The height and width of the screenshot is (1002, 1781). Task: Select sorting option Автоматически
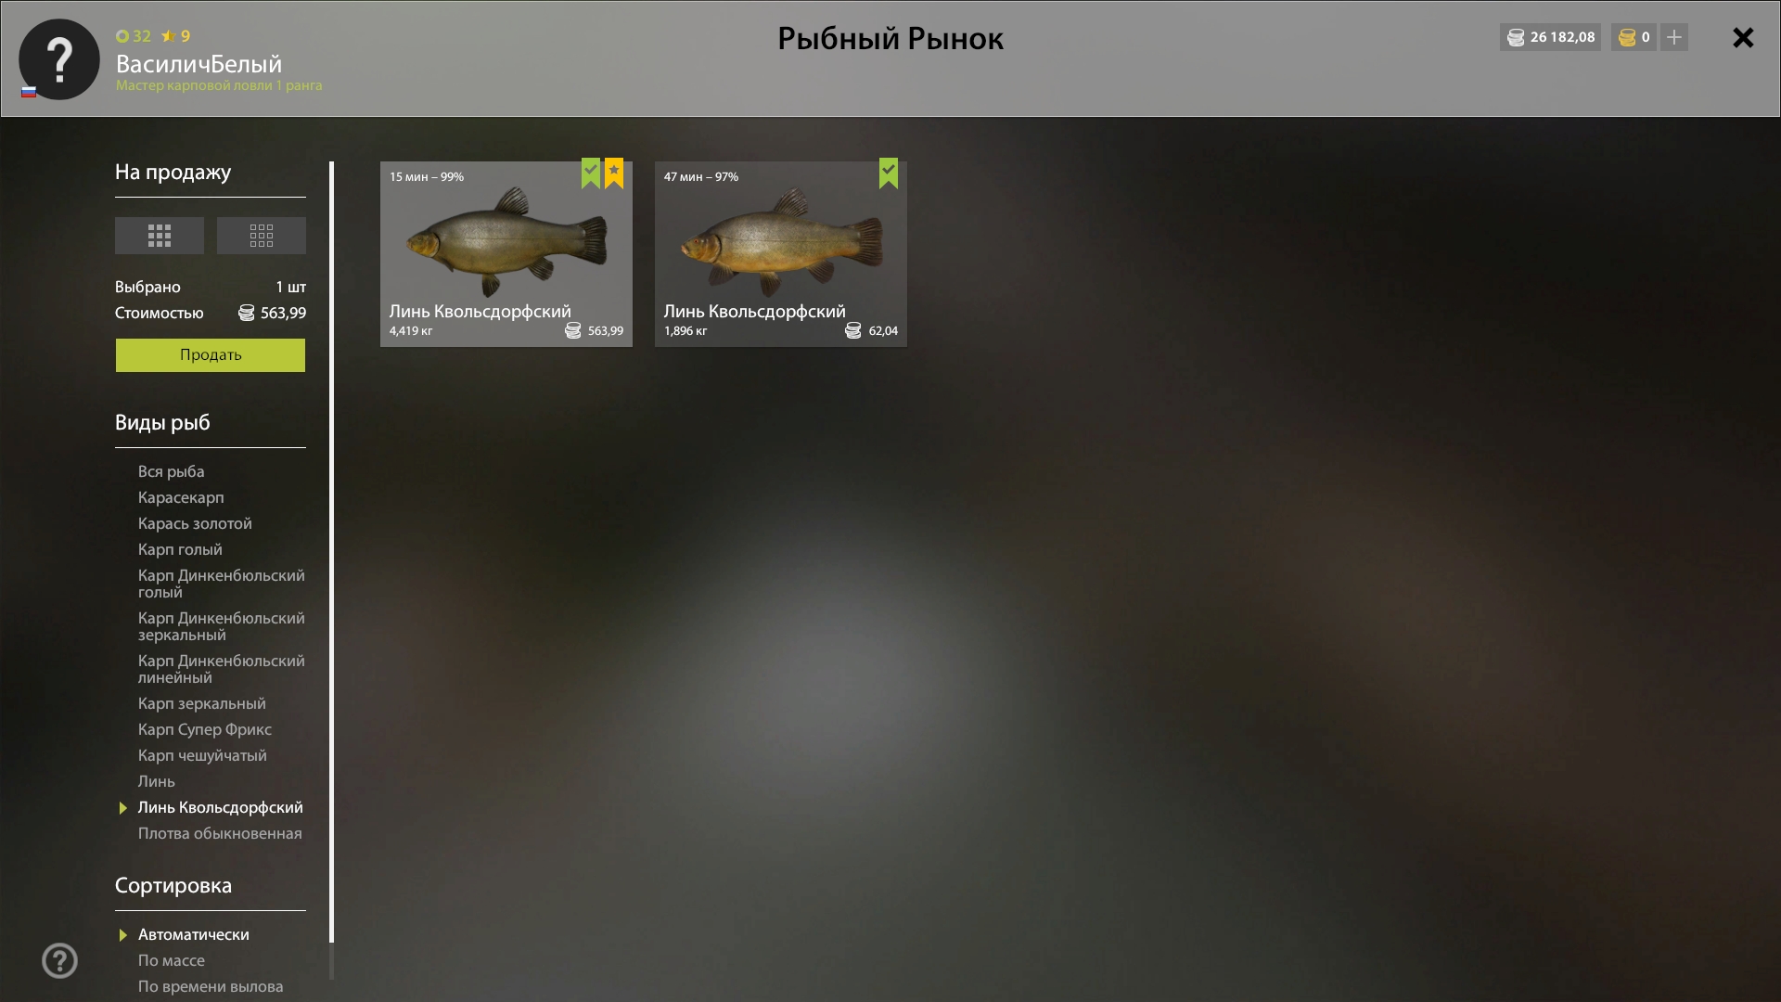(x=194, y=934)
